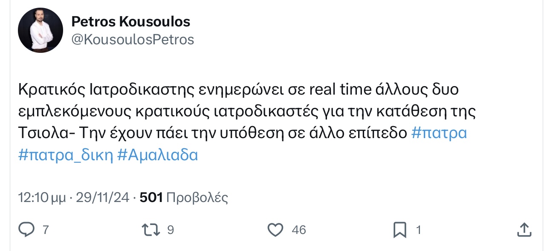Select the #Αμαλιαδα hashtag
The width and height of the screenshot is (544, 251).
tap(157, 155)
